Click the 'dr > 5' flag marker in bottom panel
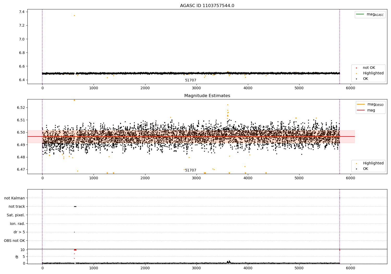Image resolution: width=391 pixels, height=274 pixels. click(74, 232)
